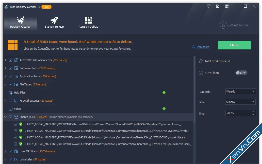
Task: Expand the File Types category
Action: pyautogui.click(x=5, y=84)
